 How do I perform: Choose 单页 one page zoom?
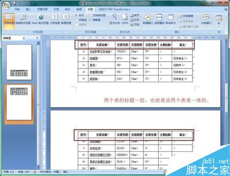[x=135, y=15]
